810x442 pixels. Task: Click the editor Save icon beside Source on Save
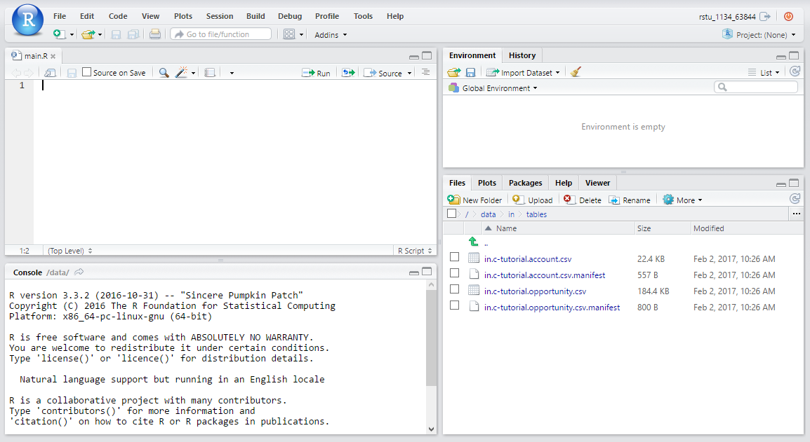tap(72, 73)
